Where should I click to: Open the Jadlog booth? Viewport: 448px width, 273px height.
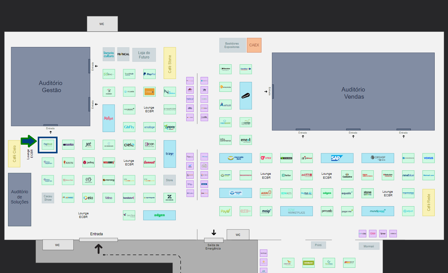pyautogui.click(x=88, y=162)
